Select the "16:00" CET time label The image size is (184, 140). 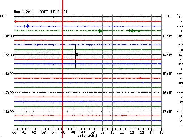pos(9,74)
